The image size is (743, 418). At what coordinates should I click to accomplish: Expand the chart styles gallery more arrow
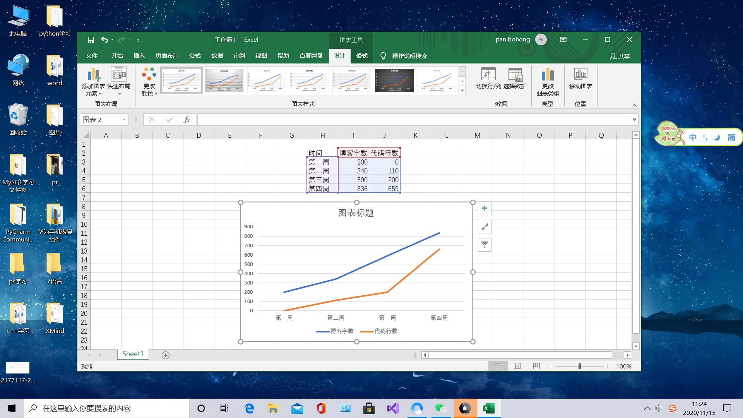click(x=462, y=91)
